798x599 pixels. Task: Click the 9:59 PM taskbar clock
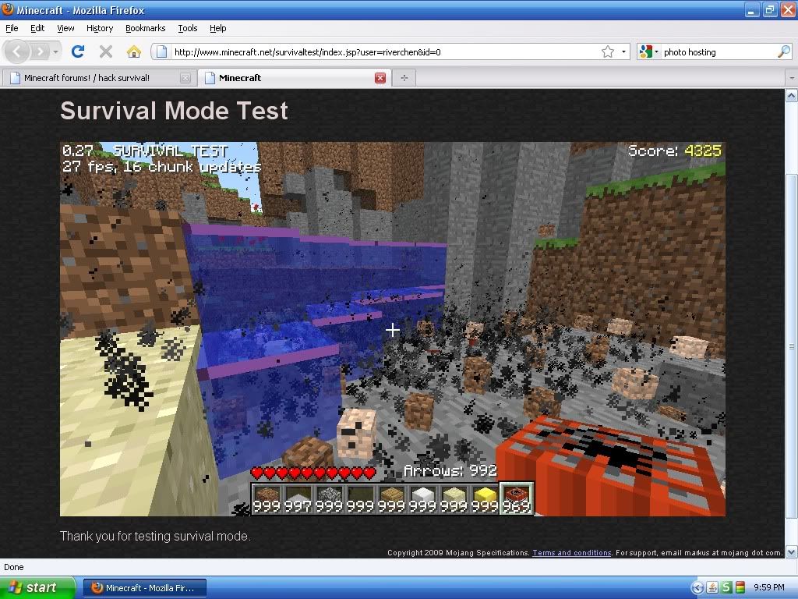coord(768,588)
